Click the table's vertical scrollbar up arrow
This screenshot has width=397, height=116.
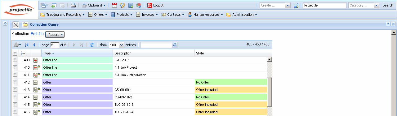pyautogui.click(x=270, y=59)
